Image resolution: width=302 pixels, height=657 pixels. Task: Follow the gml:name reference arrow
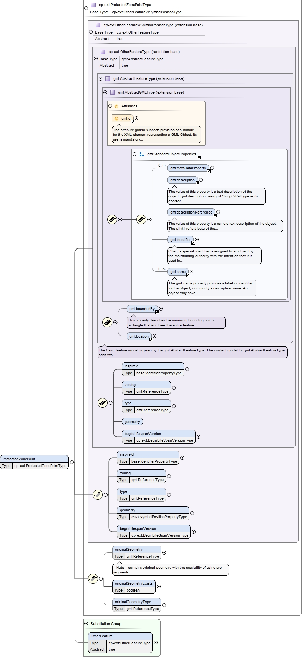coord(188,275)
